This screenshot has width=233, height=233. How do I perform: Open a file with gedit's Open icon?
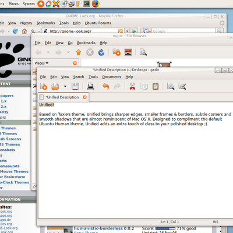pyautogui.click(x=55, y=86)
